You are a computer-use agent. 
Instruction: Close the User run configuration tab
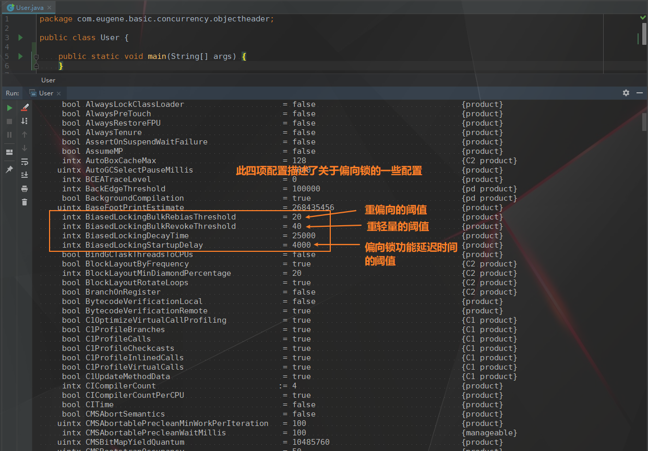pos(59,93)
